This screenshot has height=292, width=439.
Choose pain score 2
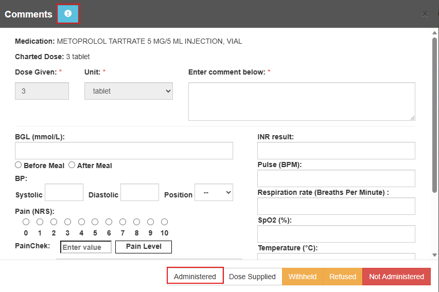point(54,222)
